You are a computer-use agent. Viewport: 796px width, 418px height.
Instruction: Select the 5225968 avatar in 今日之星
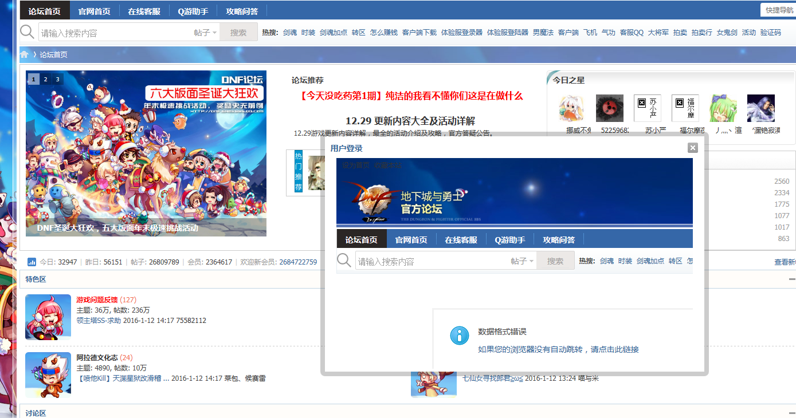pyautogui.click(x=609, y=108)
